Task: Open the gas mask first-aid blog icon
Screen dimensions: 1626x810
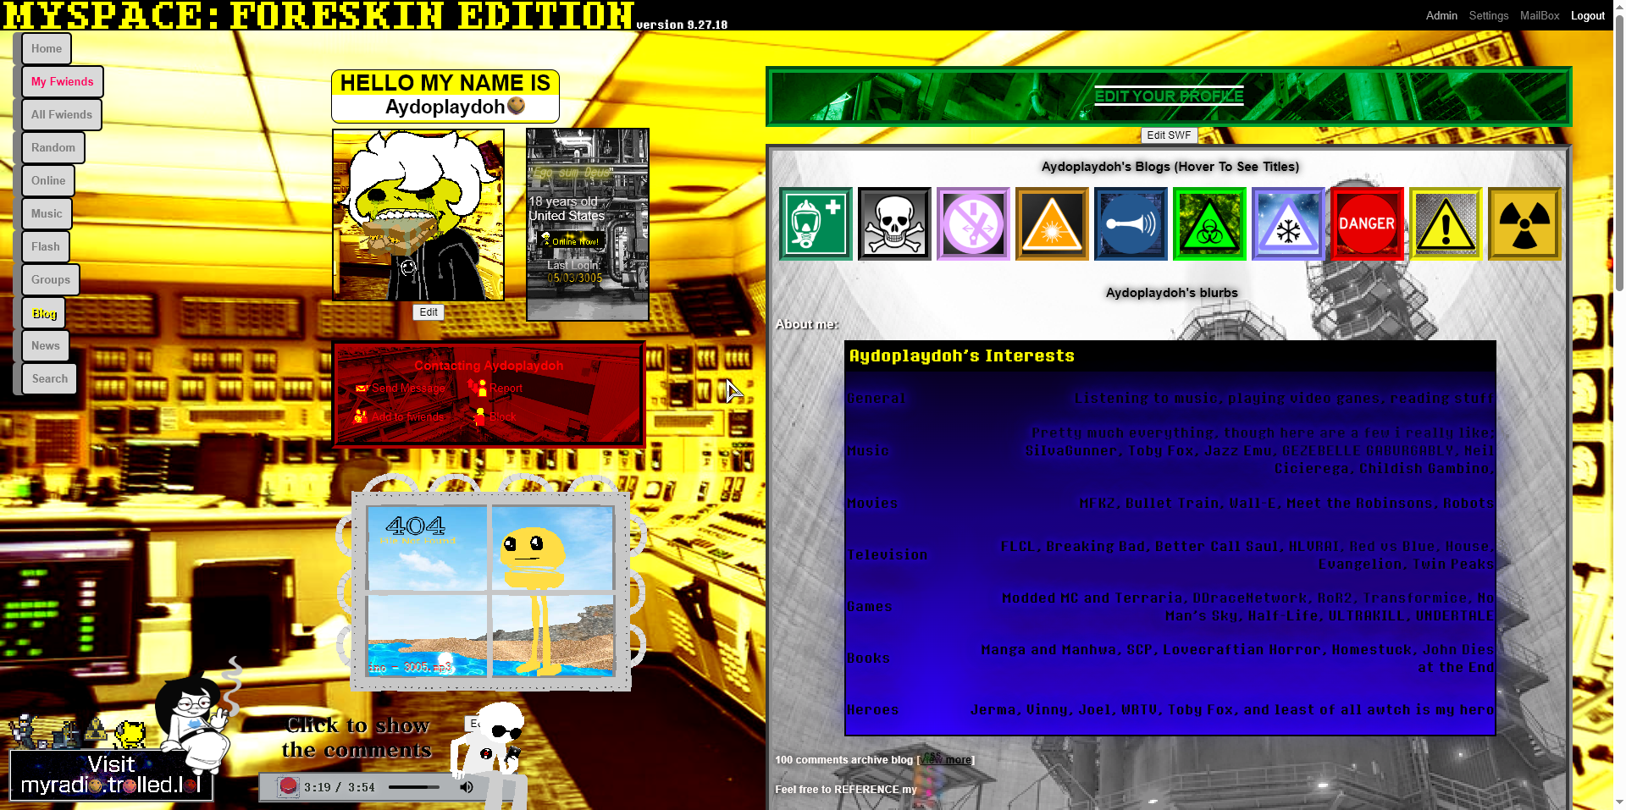Action: (x=816, y=223)
